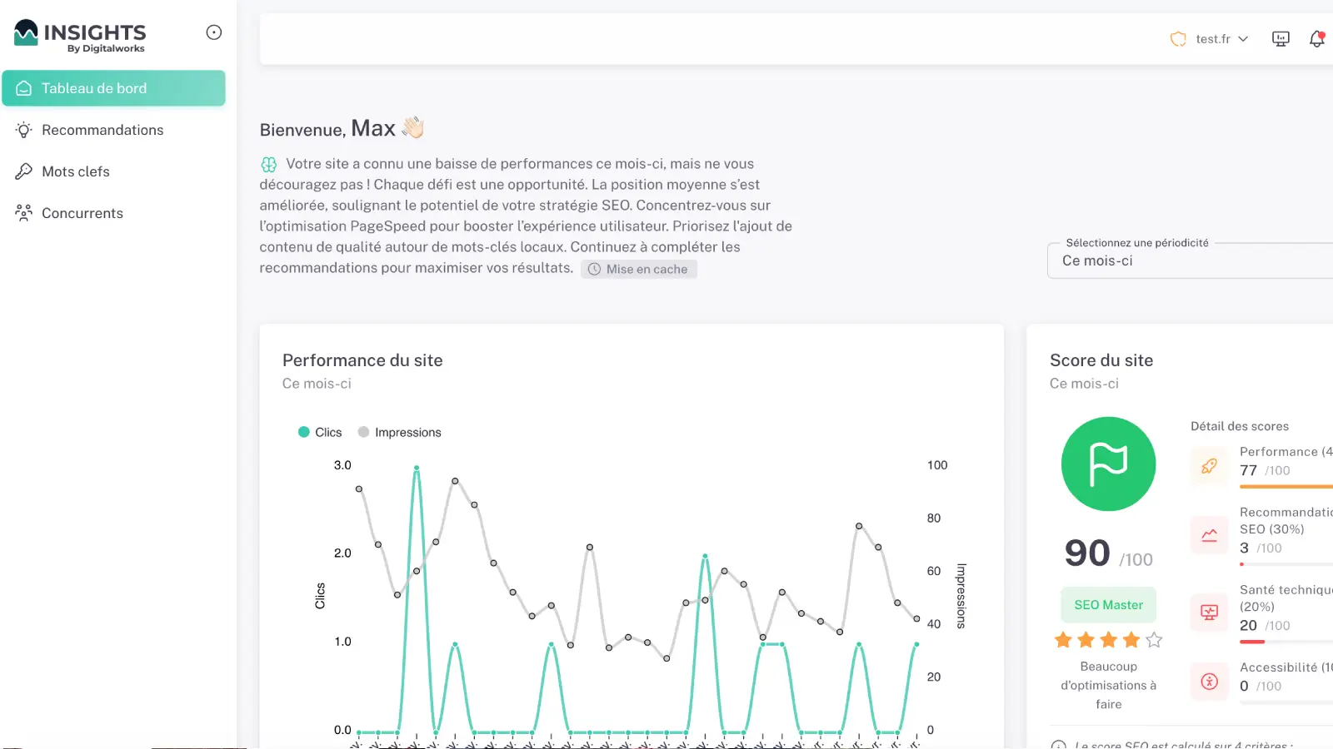This screenshot has width=1333, height=749.
Task: Click the Concurrents people icon
Action: point(25,213)
